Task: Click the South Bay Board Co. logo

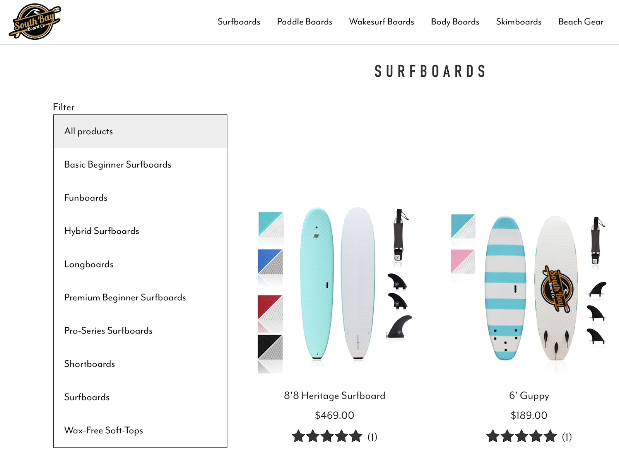Action: click(35, 22)
